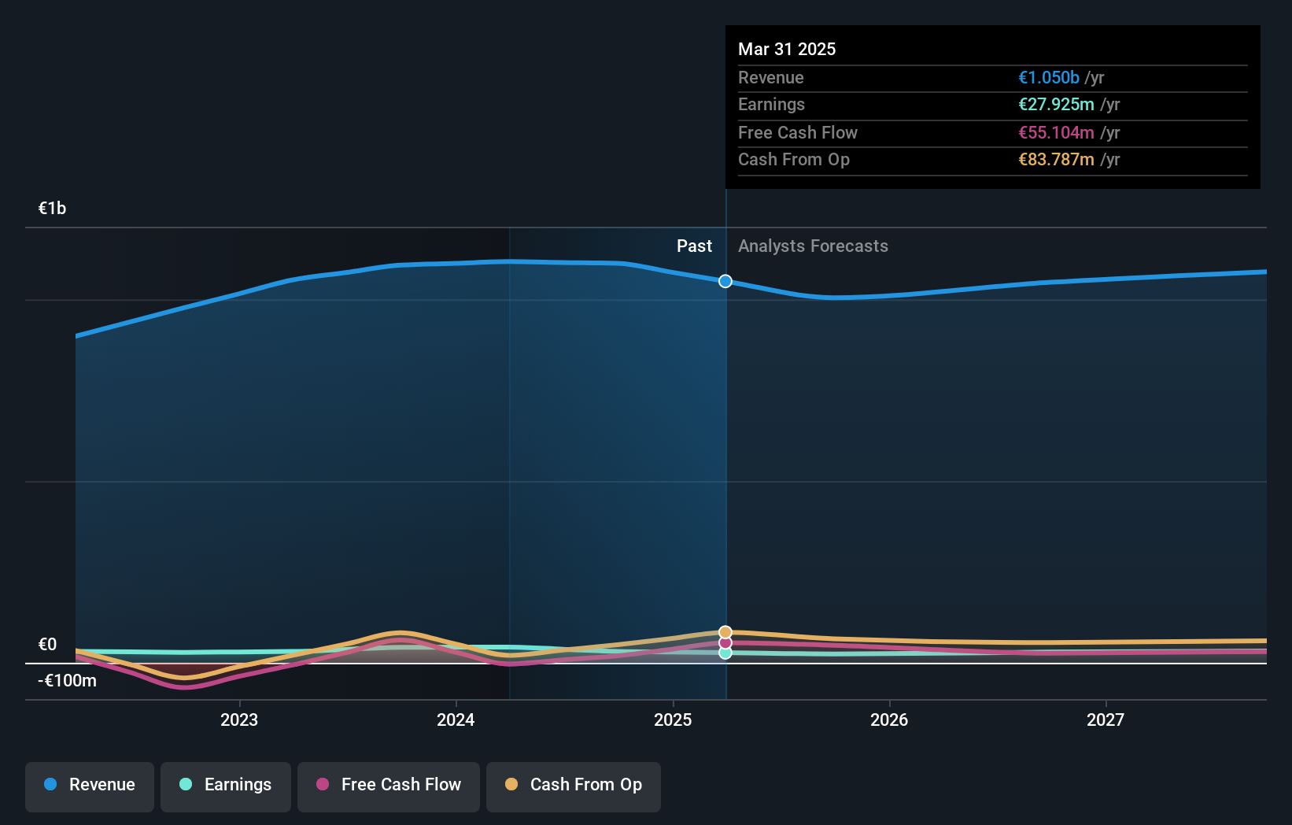1292x825 pixels.
Task: Toggle the Earnings legend button
Action: point(226,786)
